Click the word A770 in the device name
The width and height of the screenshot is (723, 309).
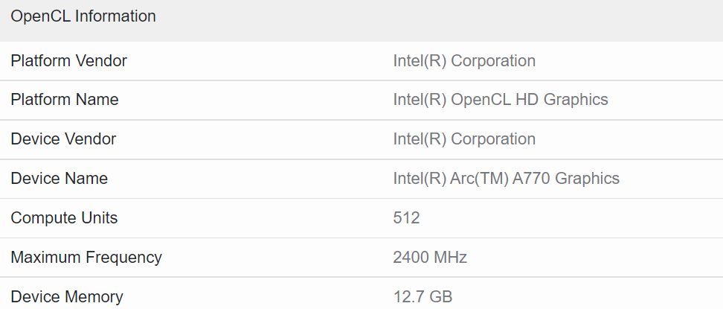531,179
